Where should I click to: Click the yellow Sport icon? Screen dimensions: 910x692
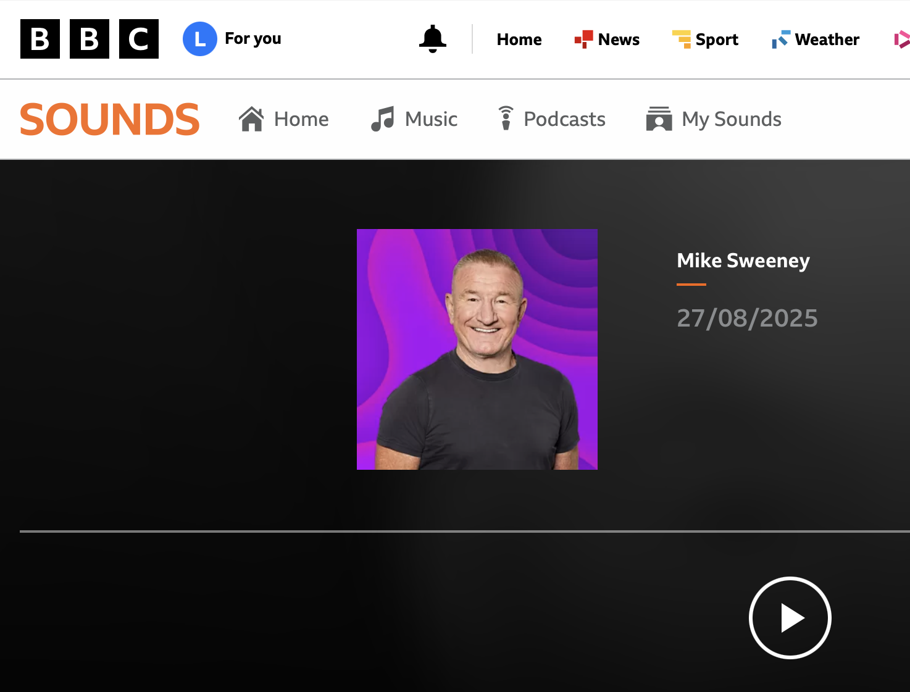click(682, 40)
